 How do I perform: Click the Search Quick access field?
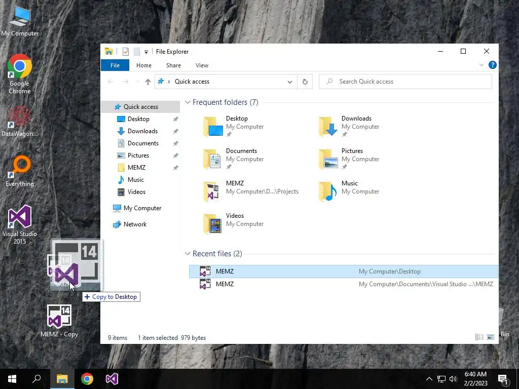405,82
